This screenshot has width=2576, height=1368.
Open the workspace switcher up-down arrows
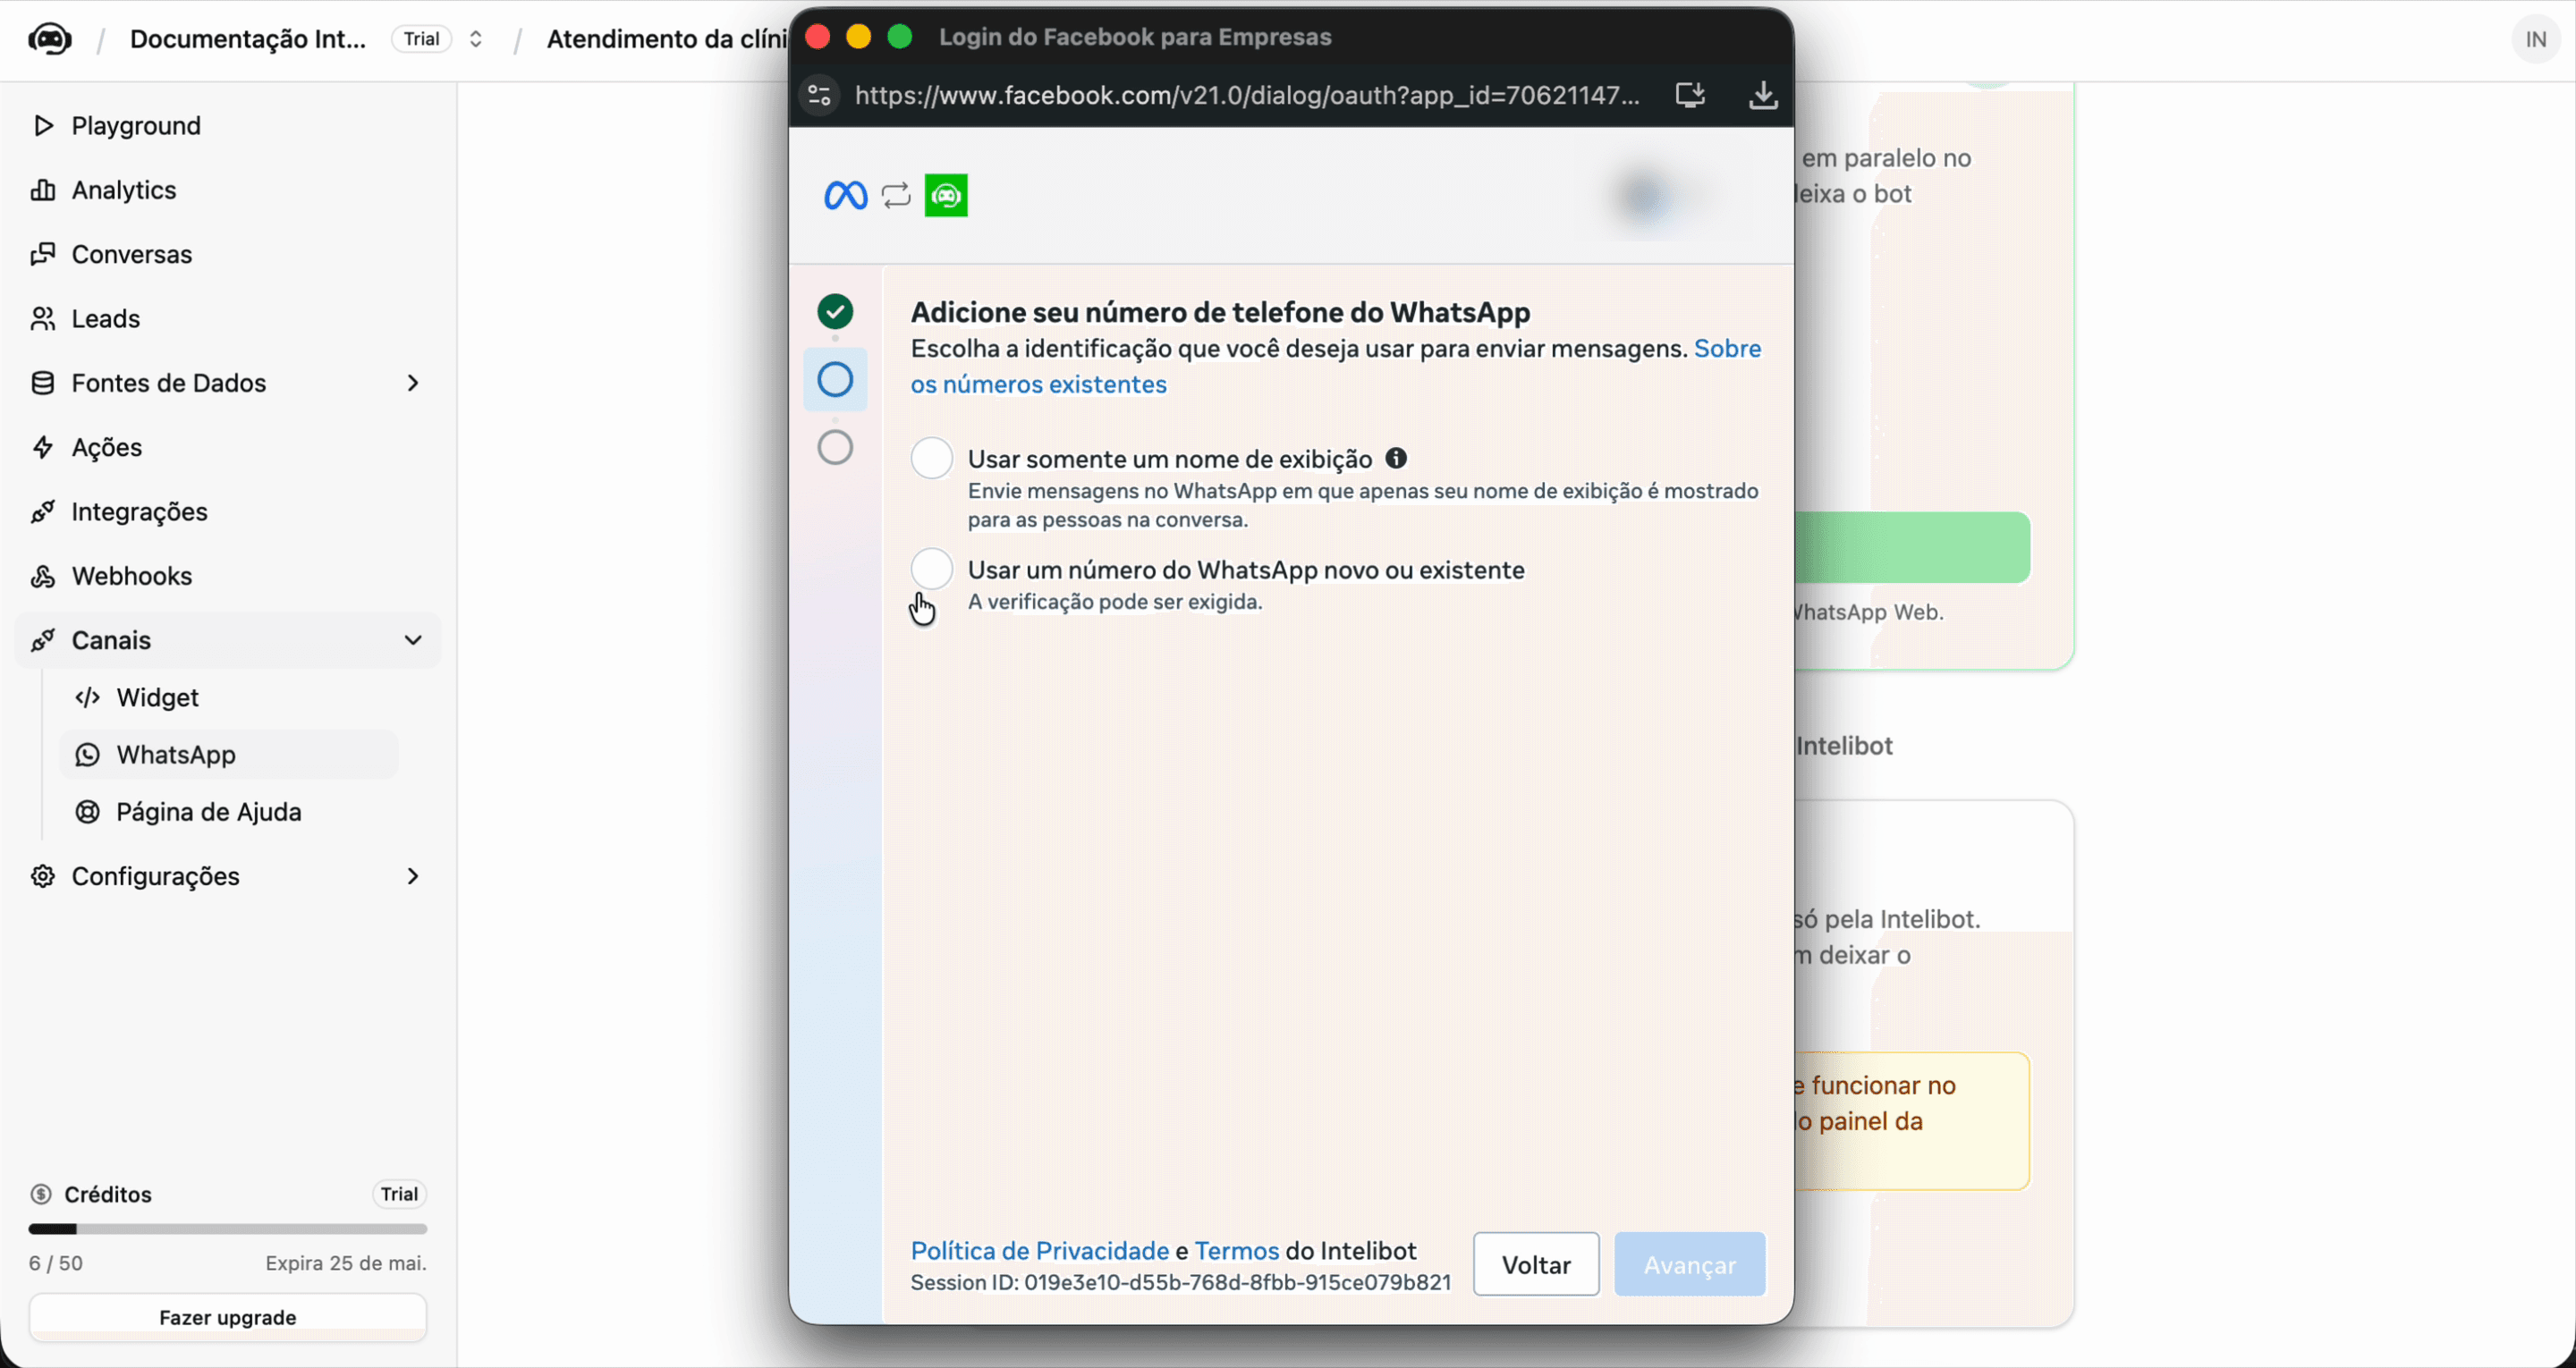coord(476,39)
